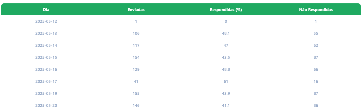Click the response rate 41.1
This screenshot has width=362, height=112.
(x=226, y=106)
